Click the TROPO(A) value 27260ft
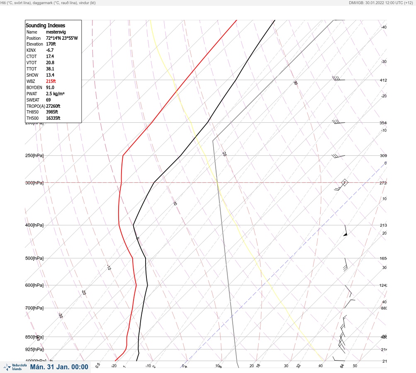This screenshot has width=416, height=373. (53, 106)
